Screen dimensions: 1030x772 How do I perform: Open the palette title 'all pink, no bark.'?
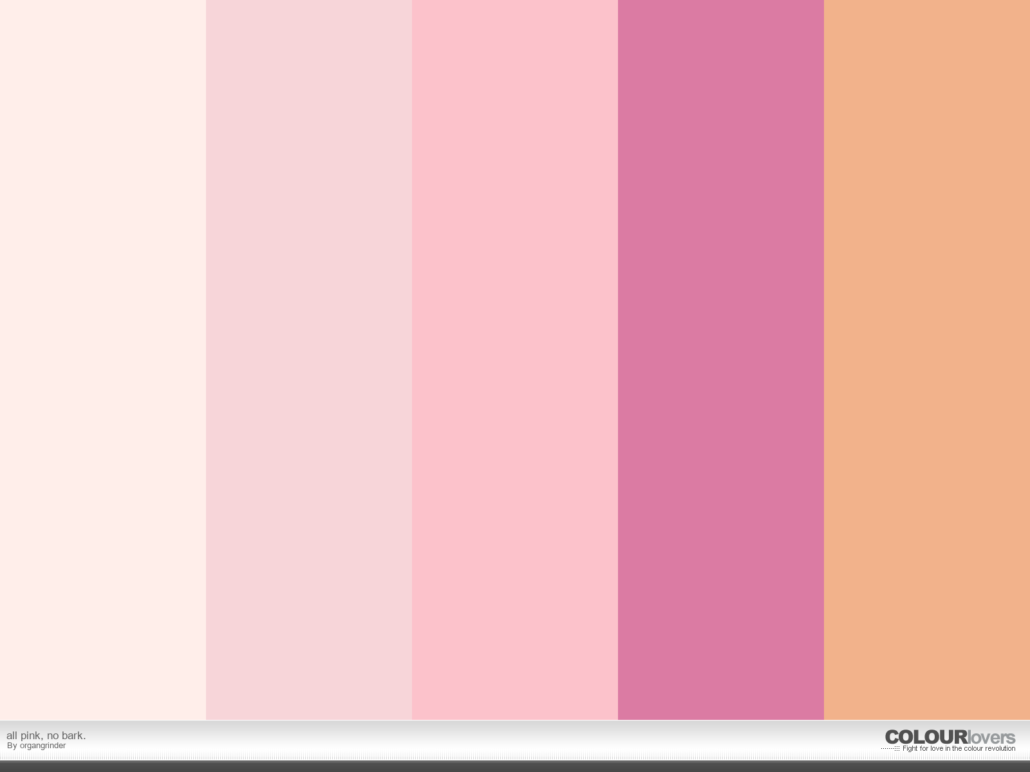46,735
